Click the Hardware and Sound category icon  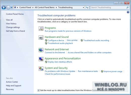[41, 38]
